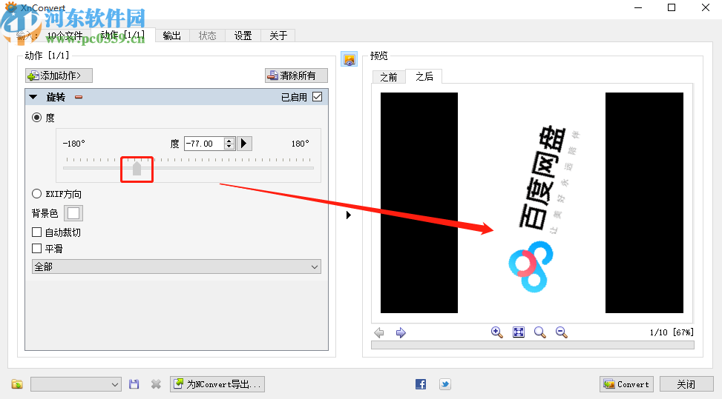Go to next preview image arrow
Screen dimensions: 722x399
(x=401, y=332)
